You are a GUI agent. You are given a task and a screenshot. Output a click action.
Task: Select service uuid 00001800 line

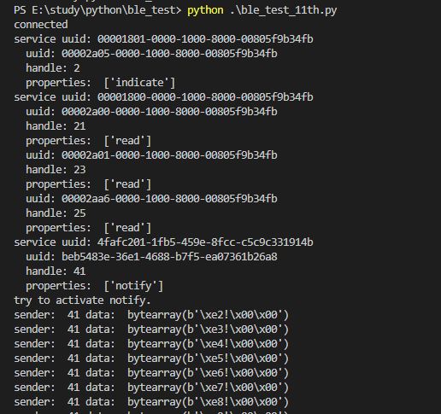[163, 97]
